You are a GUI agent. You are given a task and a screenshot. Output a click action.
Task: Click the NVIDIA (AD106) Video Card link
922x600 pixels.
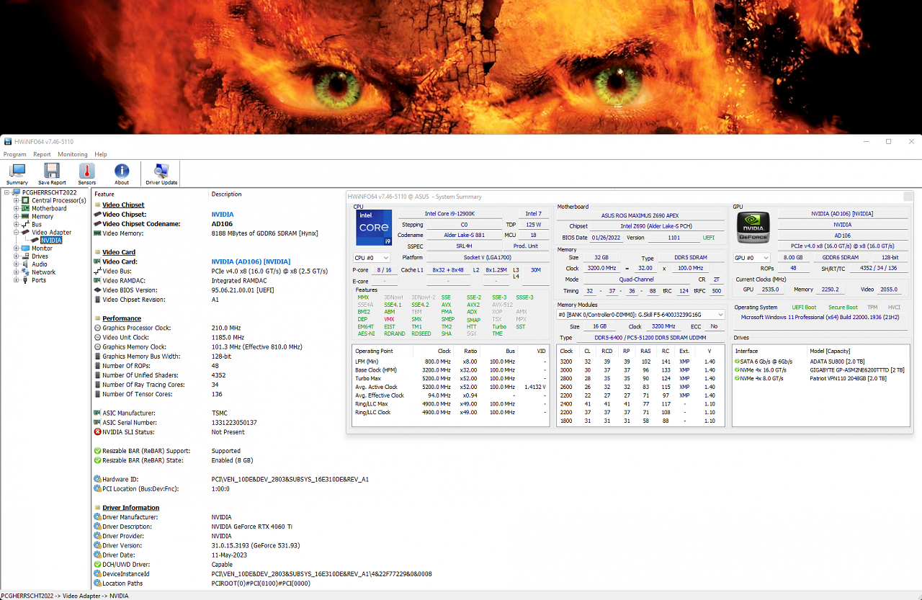(251, 261)
